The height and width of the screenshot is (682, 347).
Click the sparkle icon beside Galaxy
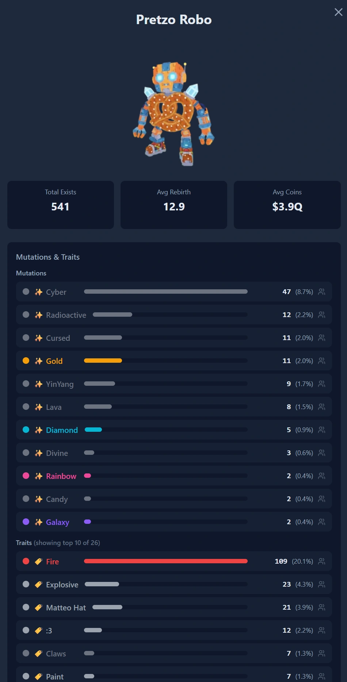(38, 522)
